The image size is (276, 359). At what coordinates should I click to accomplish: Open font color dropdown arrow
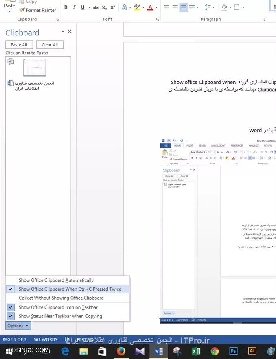(156, 7)
